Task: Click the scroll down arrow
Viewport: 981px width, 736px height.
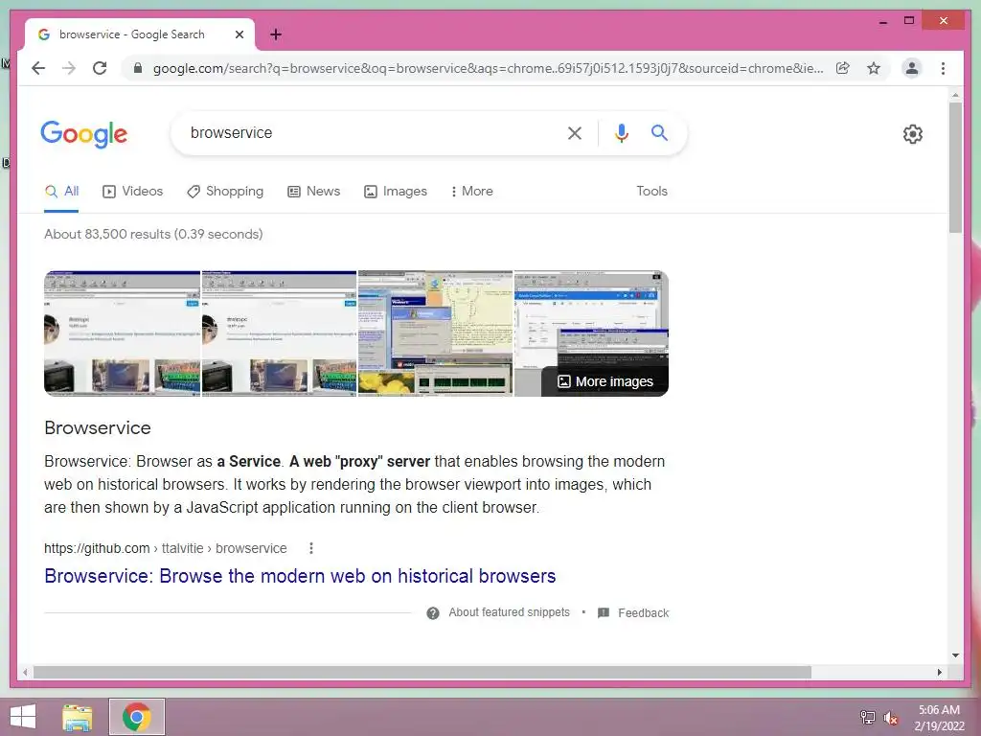Action: pyautogui.click(x=955, y=655)
